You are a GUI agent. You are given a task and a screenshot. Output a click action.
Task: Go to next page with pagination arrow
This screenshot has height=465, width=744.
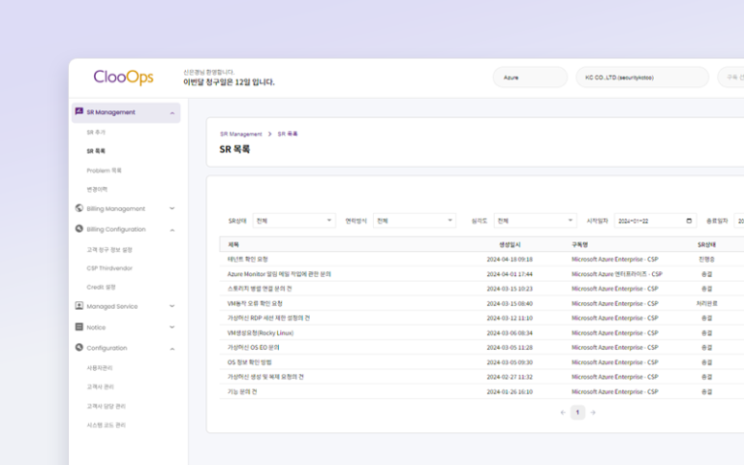pyautogui.click(x=593, y=413)
